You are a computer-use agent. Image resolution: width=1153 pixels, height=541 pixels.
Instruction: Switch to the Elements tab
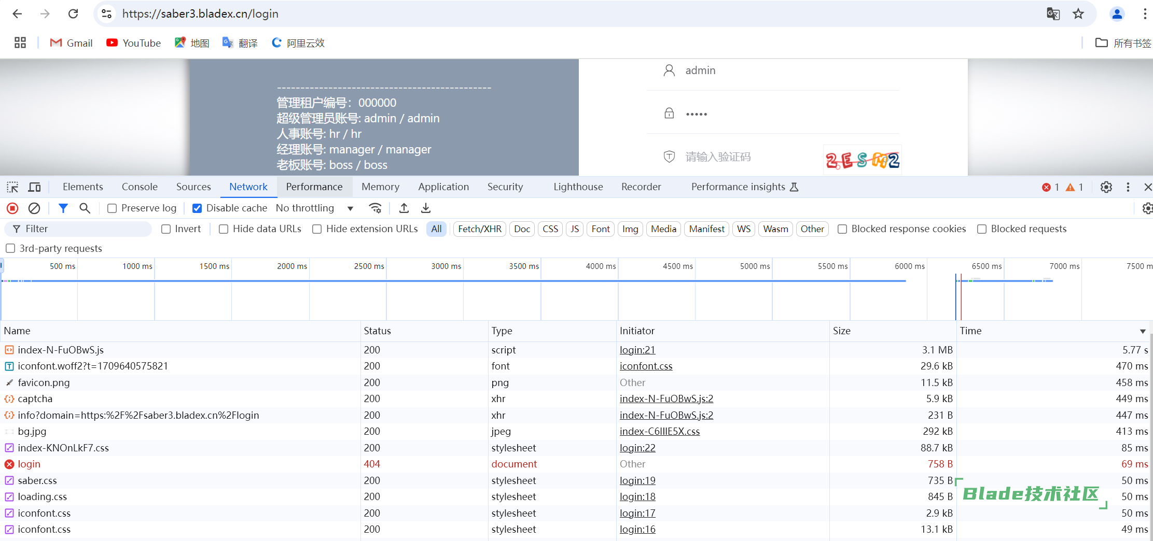(83, 187)
